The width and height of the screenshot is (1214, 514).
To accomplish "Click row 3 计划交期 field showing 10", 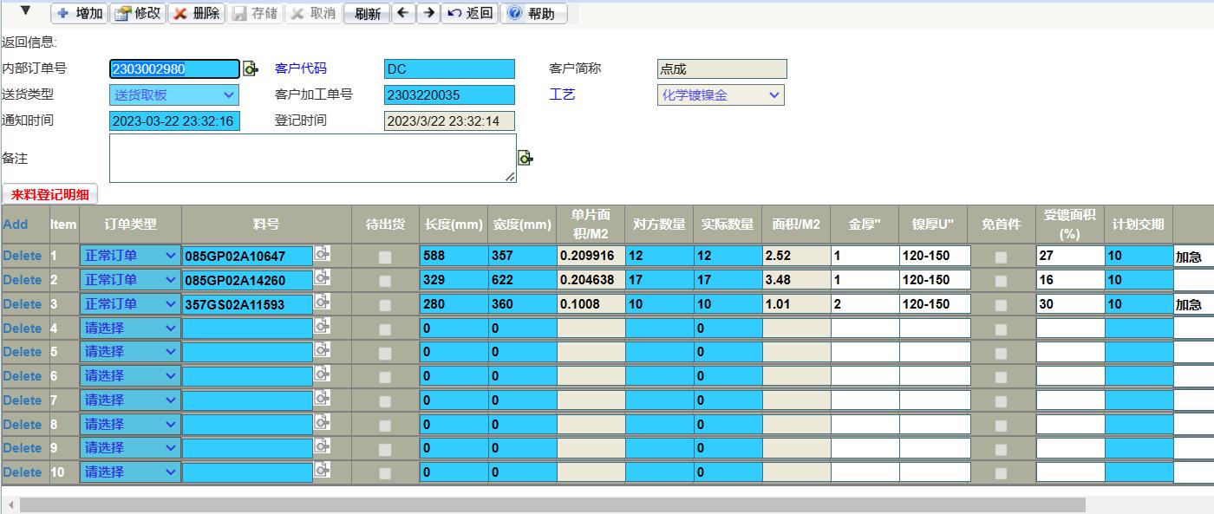I will [1139, 304].
